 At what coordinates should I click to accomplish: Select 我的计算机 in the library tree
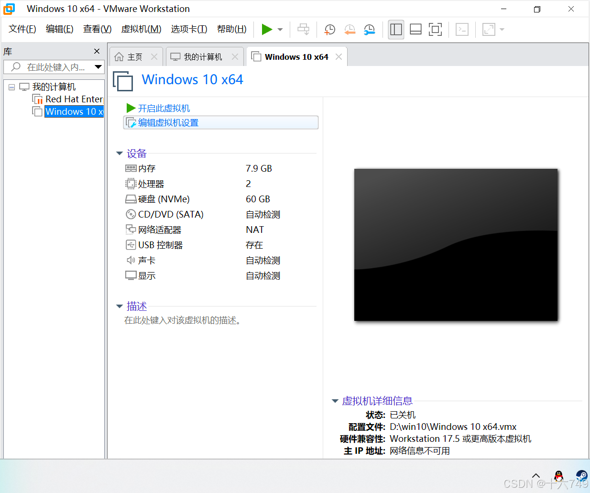click(x=54, y=87)
